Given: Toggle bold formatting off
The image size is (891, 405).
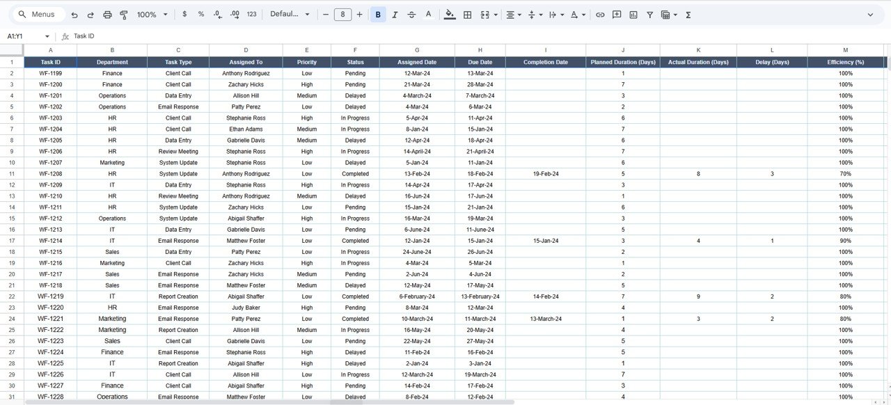Looking at the screenshot, I should 378,14.
